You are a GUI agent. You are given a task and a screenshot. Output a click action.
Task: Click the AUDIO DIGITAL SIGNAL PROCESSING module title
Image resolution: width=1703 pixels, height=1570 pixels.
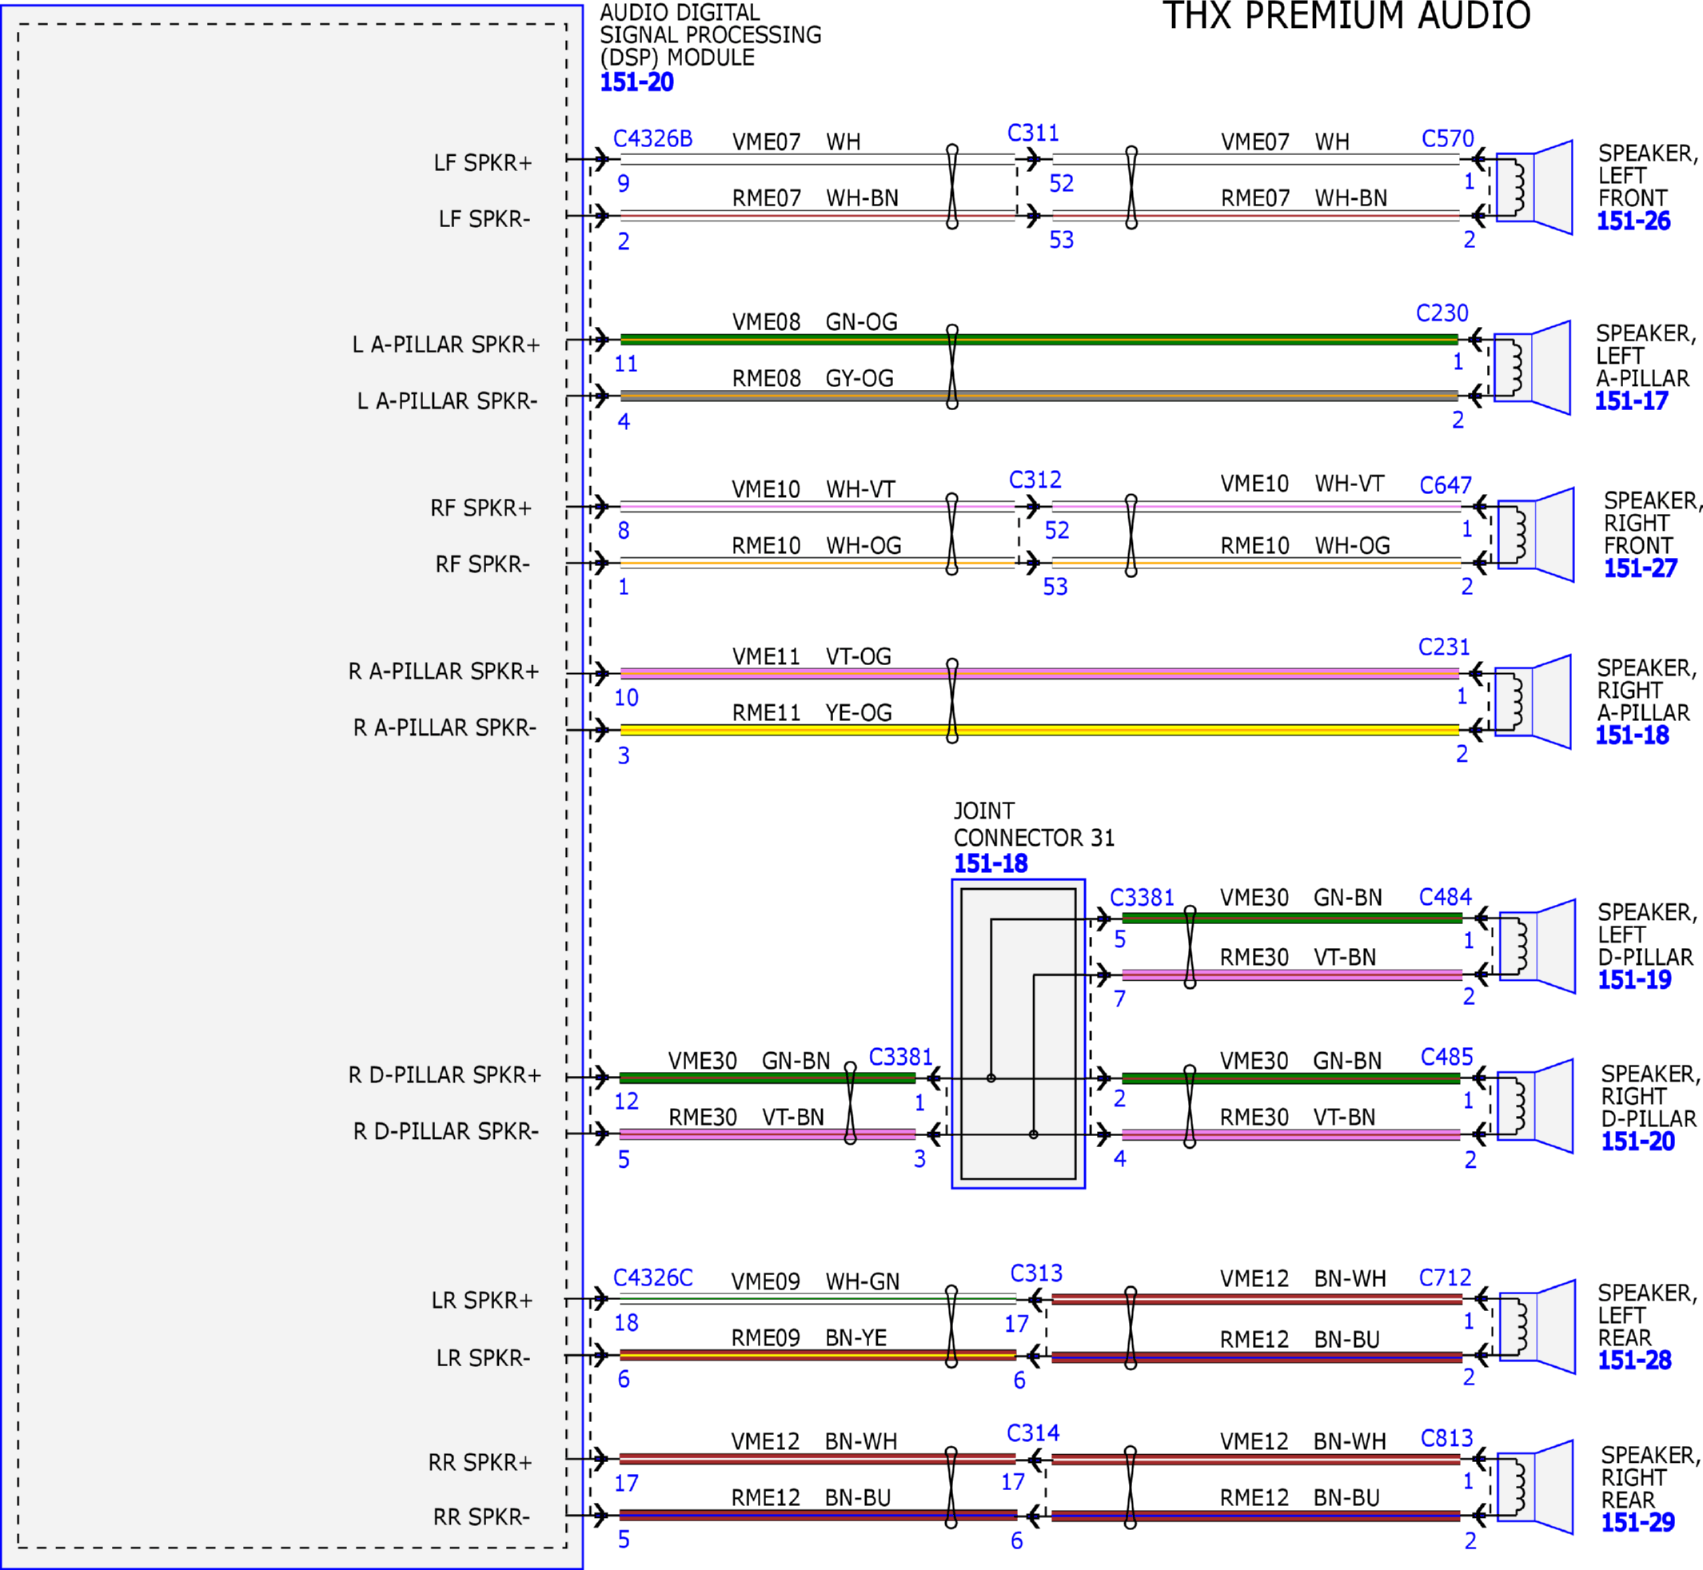711,36
